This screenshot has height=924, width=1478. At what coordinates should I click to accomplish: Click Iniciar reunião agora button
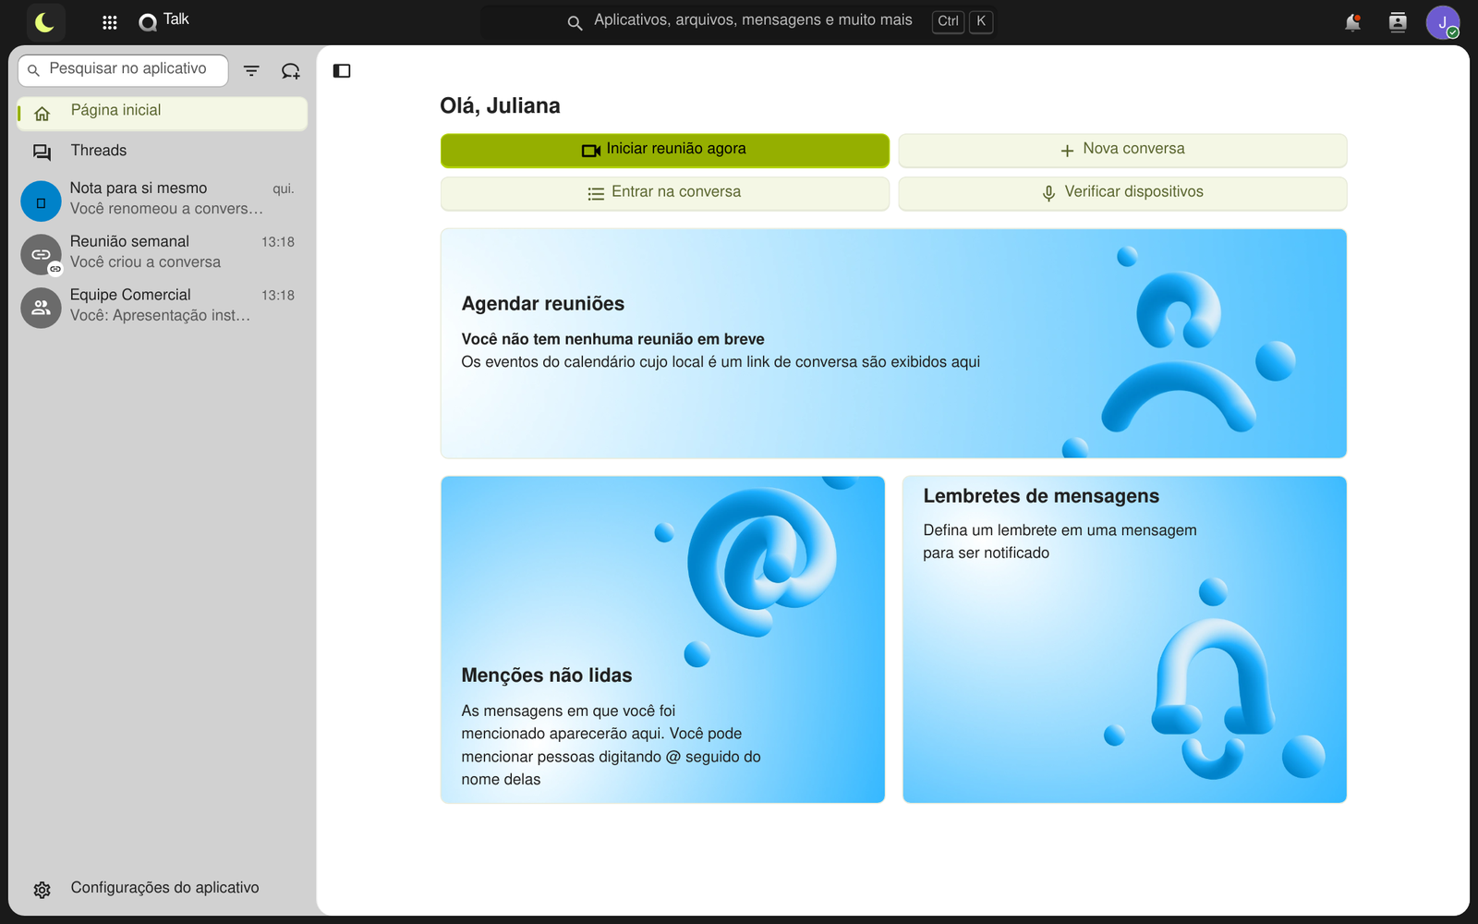(x=665, y=150)
